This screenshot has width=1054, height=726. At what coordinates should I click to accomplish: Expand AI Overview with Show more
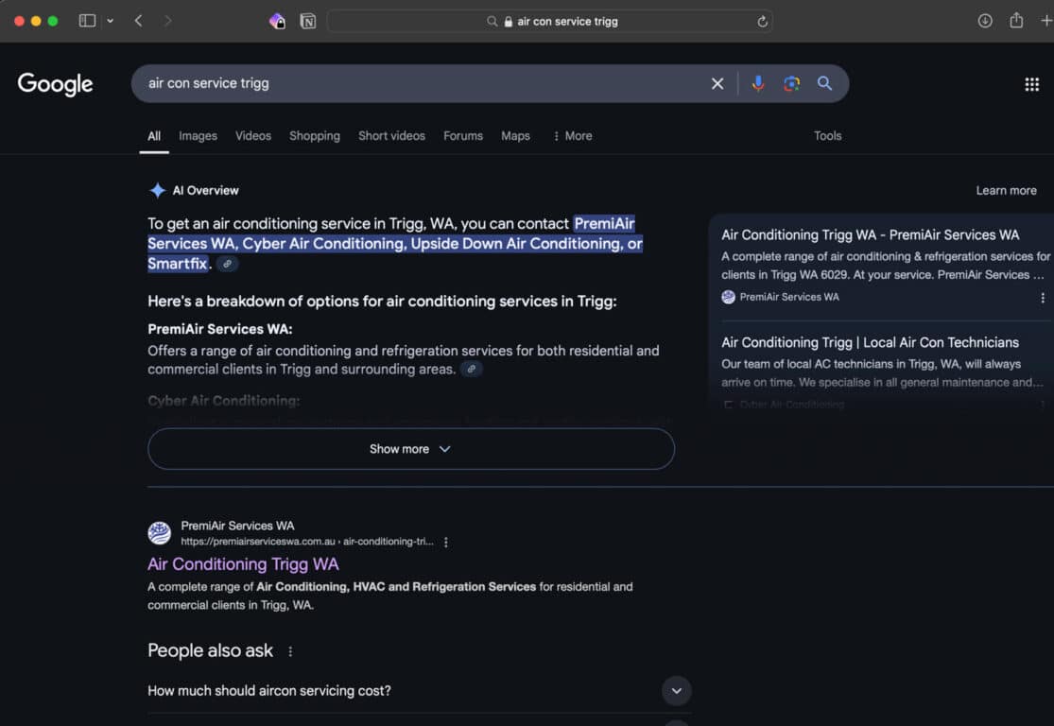(410, 449)
